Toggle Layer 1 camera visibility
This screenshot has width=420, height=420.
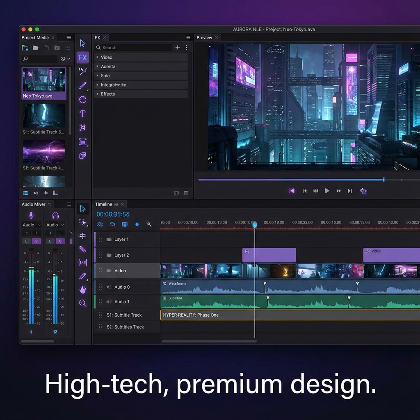pyautogui.click(x=109, y=240)
